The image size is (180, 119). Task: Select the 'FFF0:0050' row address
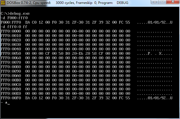pyautogui.click(x=11, y=54)
